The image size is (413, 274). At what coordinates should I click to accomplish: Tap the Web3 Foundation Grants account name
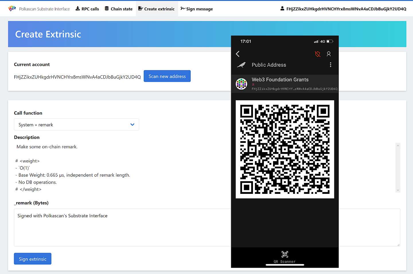tap(280, 80)
